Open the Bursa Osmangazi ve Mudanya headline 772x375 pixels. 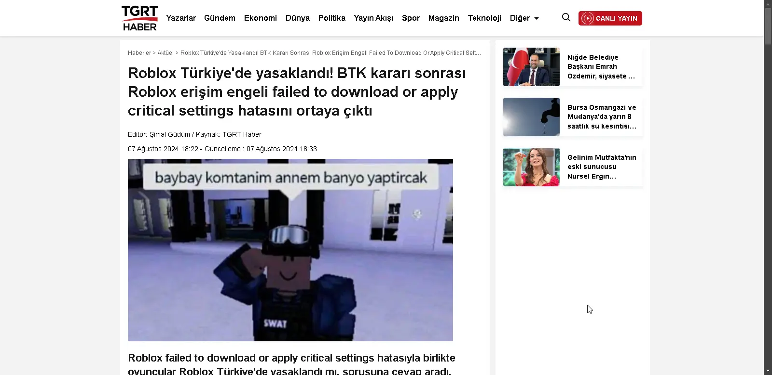pos(602,117)
